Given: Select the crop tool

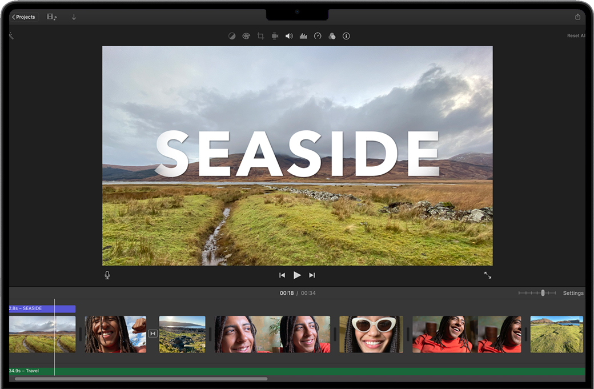Looking at the screenshot, I should tap(260, 36).
